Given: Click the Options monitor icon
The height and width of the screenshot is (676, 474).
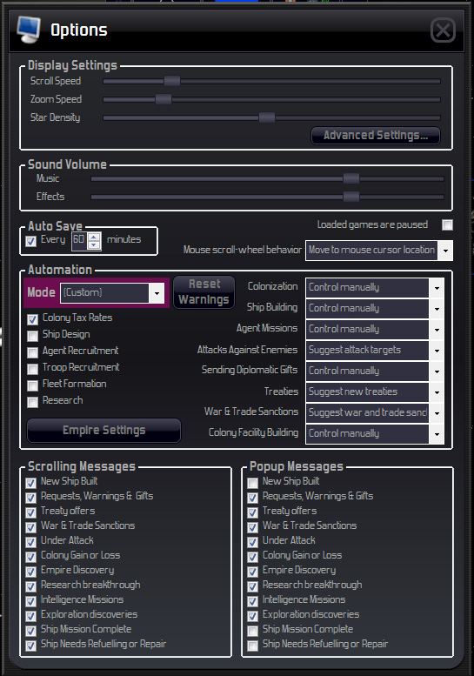Looking at the screenshot, I should [29, 30].
